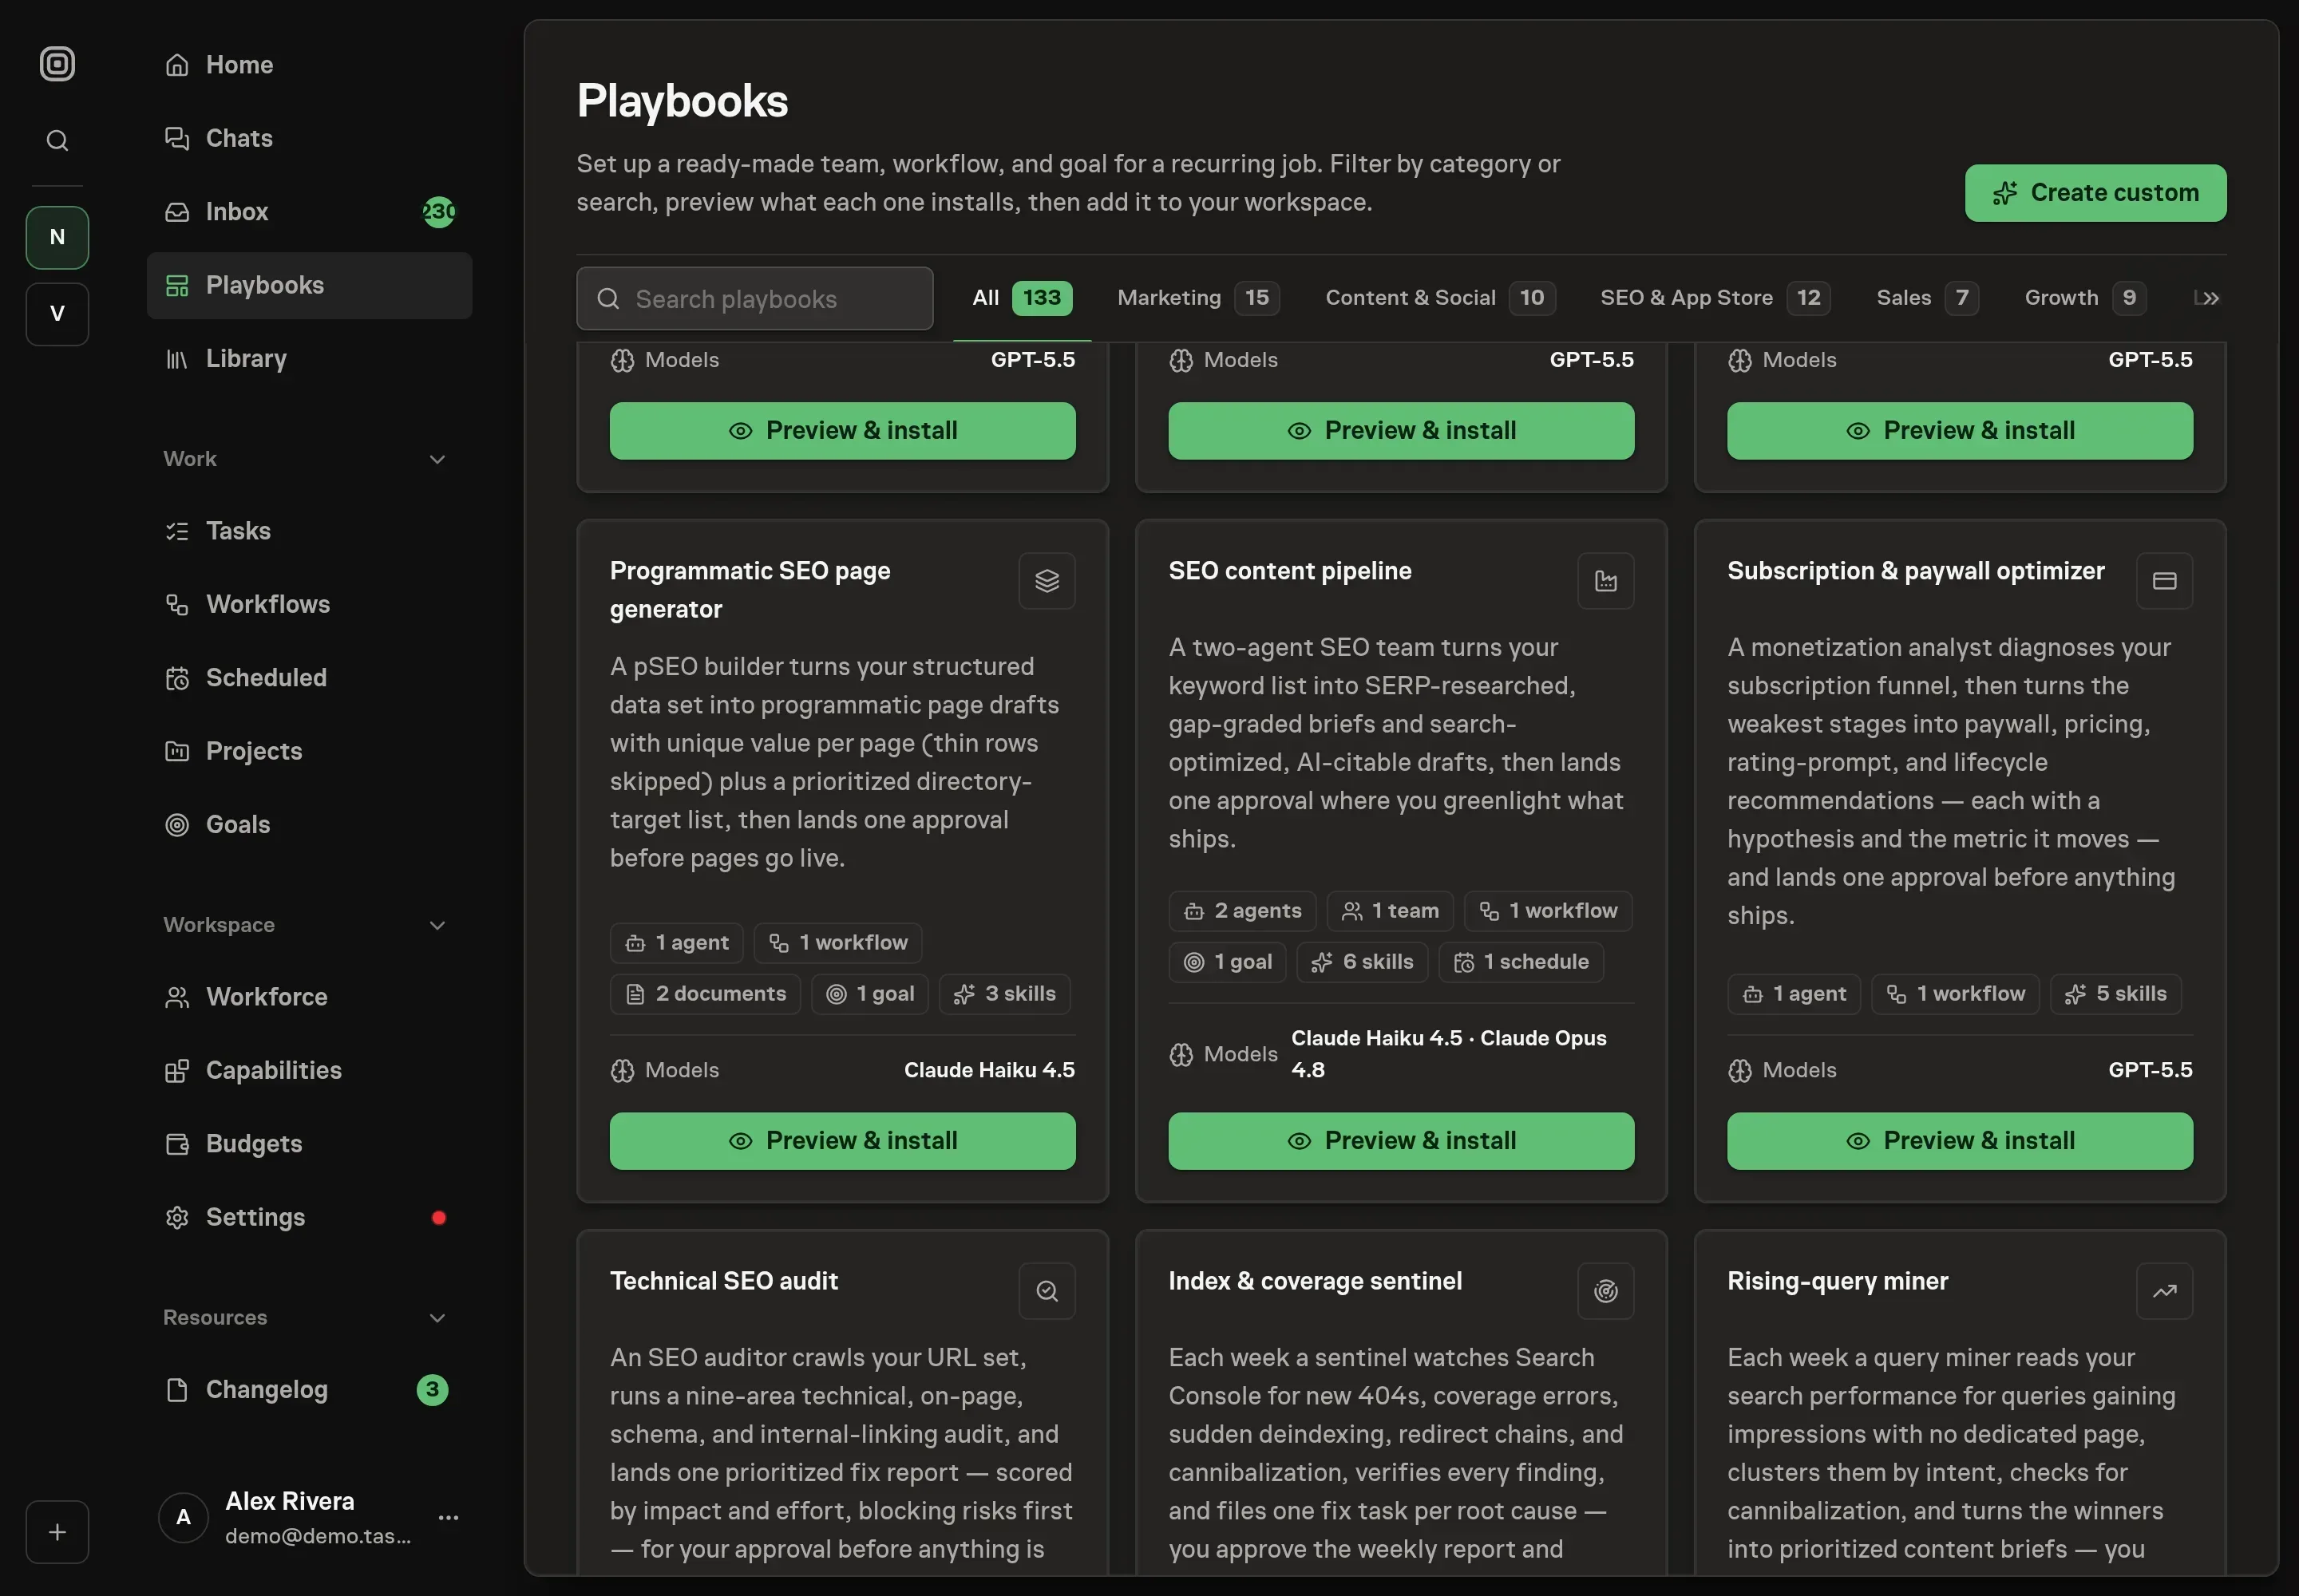This screenshot has width=2299, height=1596.
Task: Click the radar icon on Index & coverage sentinel
Action: coord(1605,1291)
